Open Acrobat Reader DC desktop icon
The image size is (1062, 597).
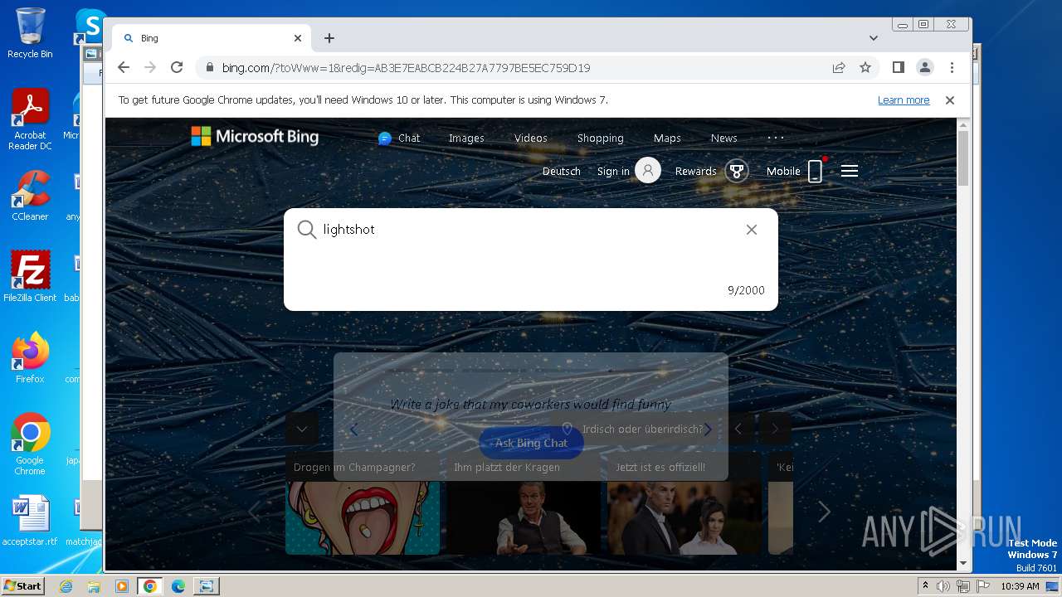coord(30,119)
